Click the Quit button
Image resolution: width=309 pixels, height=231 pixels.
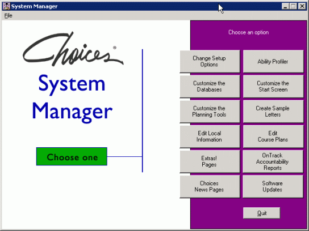tap(261, 213)
